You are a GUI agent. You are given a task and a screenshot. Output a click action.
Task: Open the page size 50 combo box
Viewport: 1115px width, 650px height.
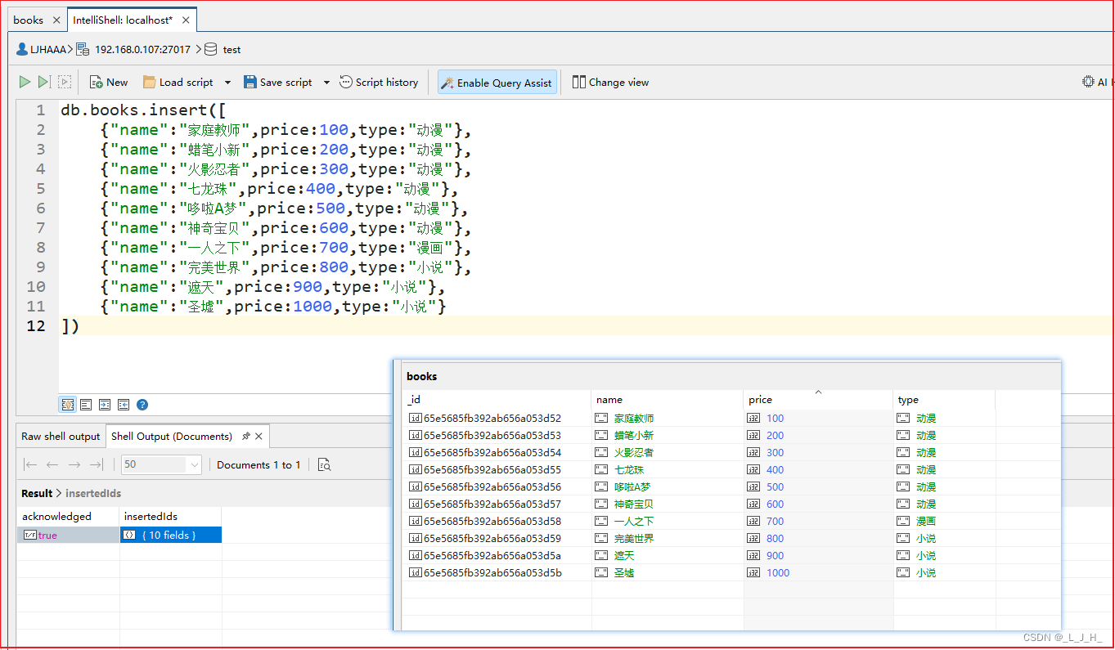tap(161, 464)
